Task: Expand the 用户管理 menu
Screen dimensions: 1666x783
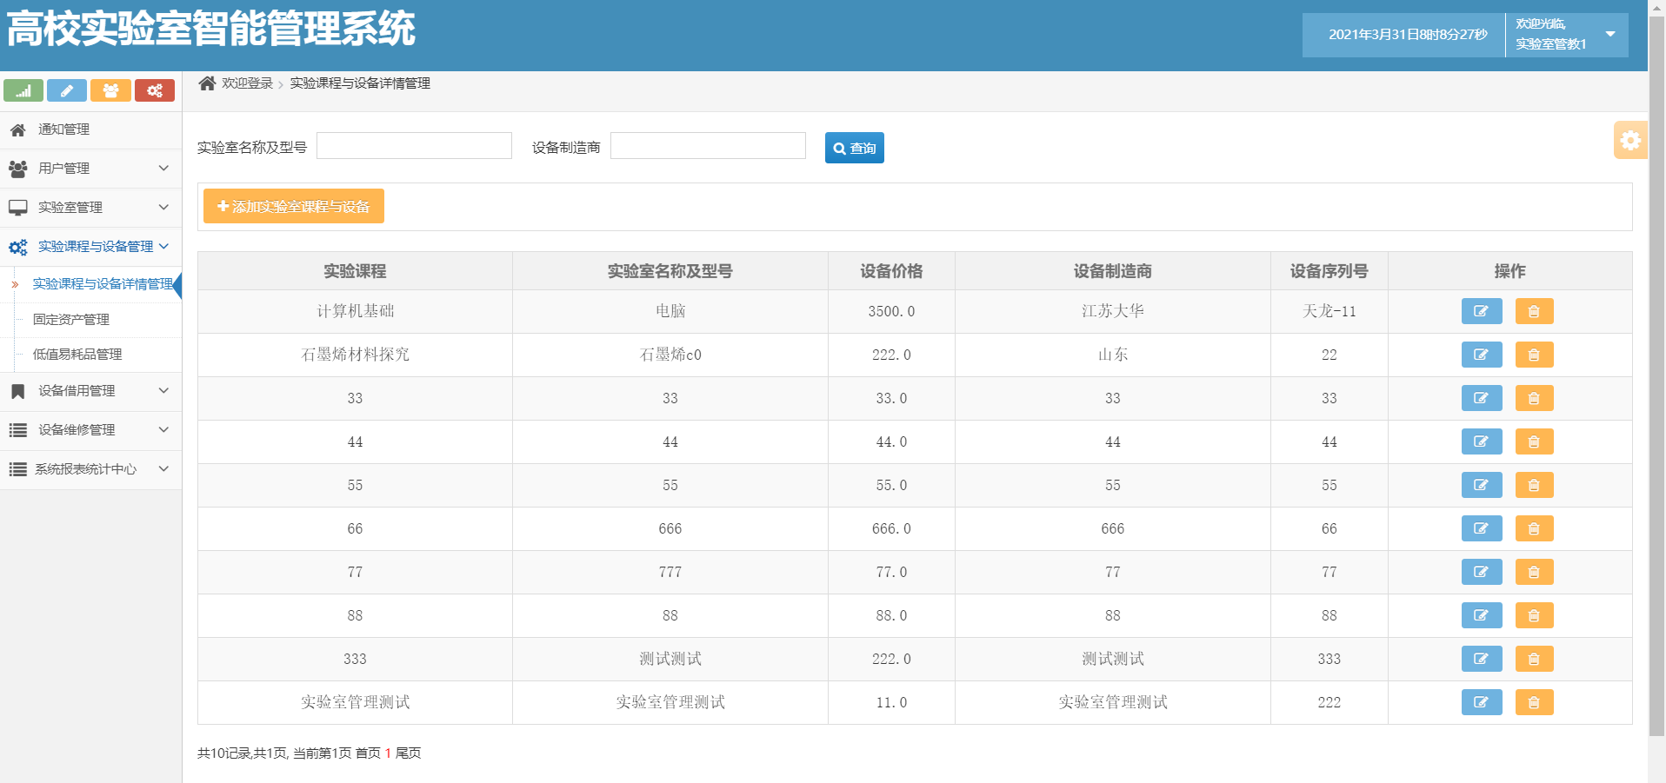Action: click(90, 169)
